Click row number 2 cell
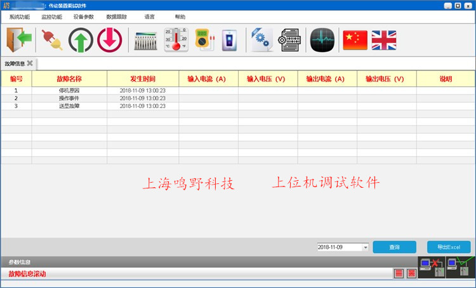Viewport: 476px width, 288px height. [17, 98]
